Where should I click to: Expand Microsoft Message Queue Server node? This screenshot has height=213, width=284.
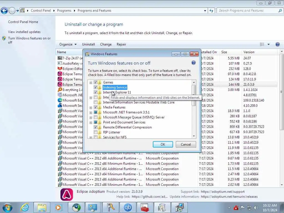click(91, 118)
